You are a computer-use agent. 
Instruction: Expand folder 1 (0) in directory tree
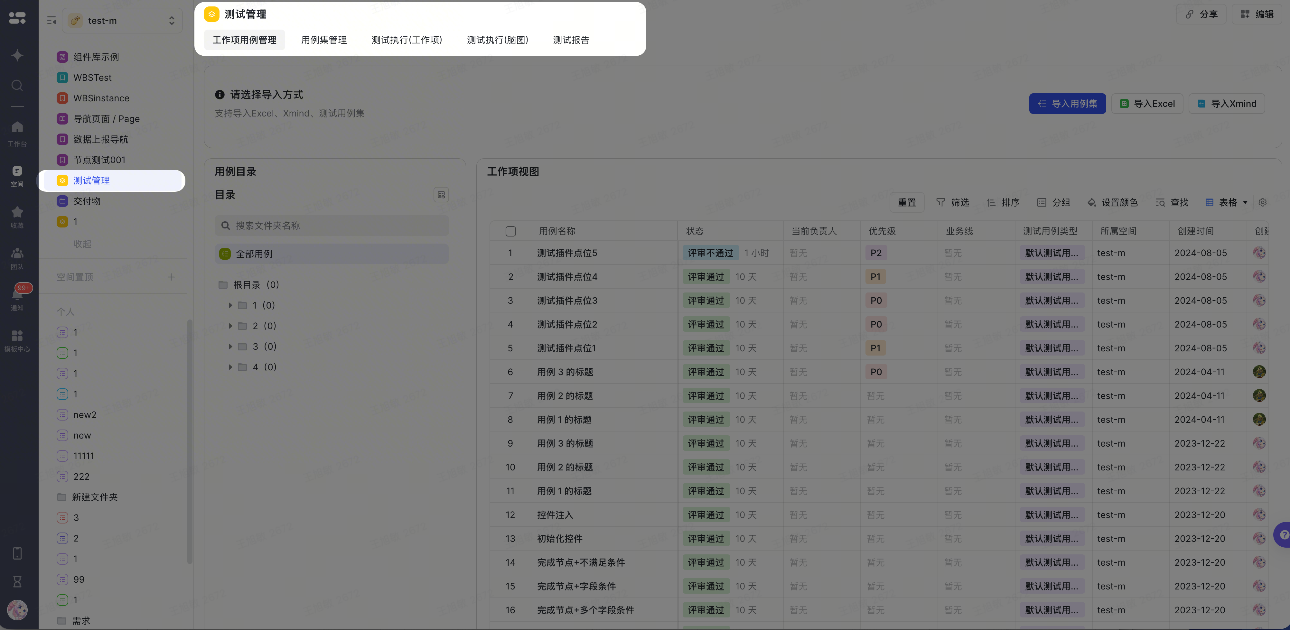230,305
